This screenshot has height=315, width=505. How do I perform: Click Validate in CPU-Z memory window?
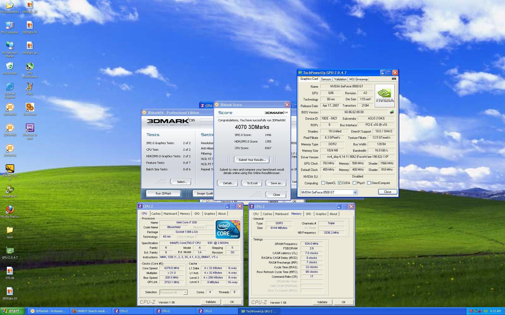click(x=322, y=302)
